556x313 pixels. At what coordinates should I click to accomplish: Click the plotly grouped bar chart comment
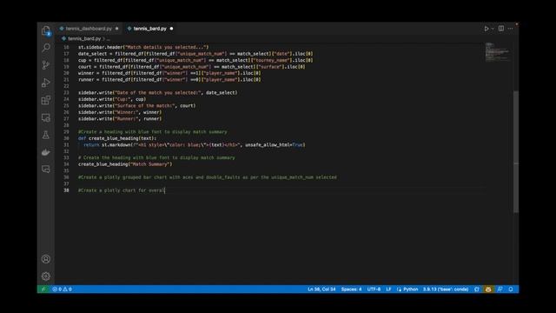click(208, 177)
